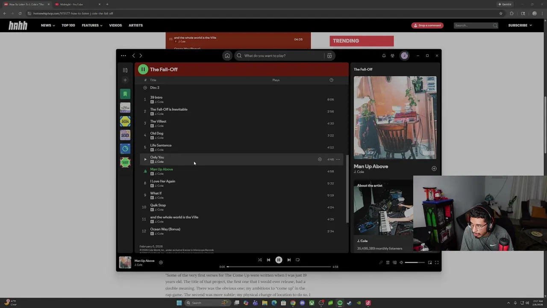This screenshot has height=308, width=547.
Task: Open VIDEOS on HNHH site
Action: pos(115,25)
